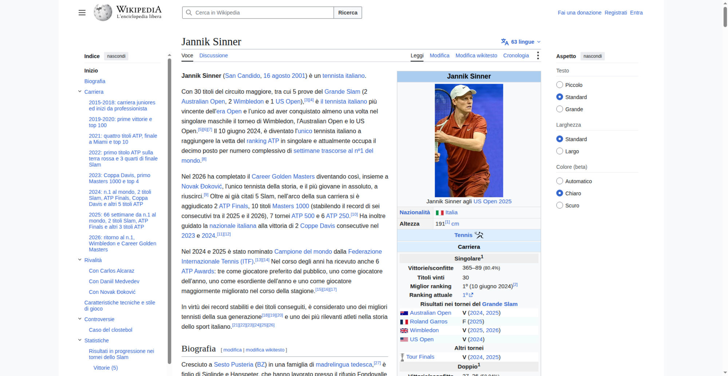Open the three-dot more options menu
Viewport: 728px width, 376px height.
(x=538, y=56)
